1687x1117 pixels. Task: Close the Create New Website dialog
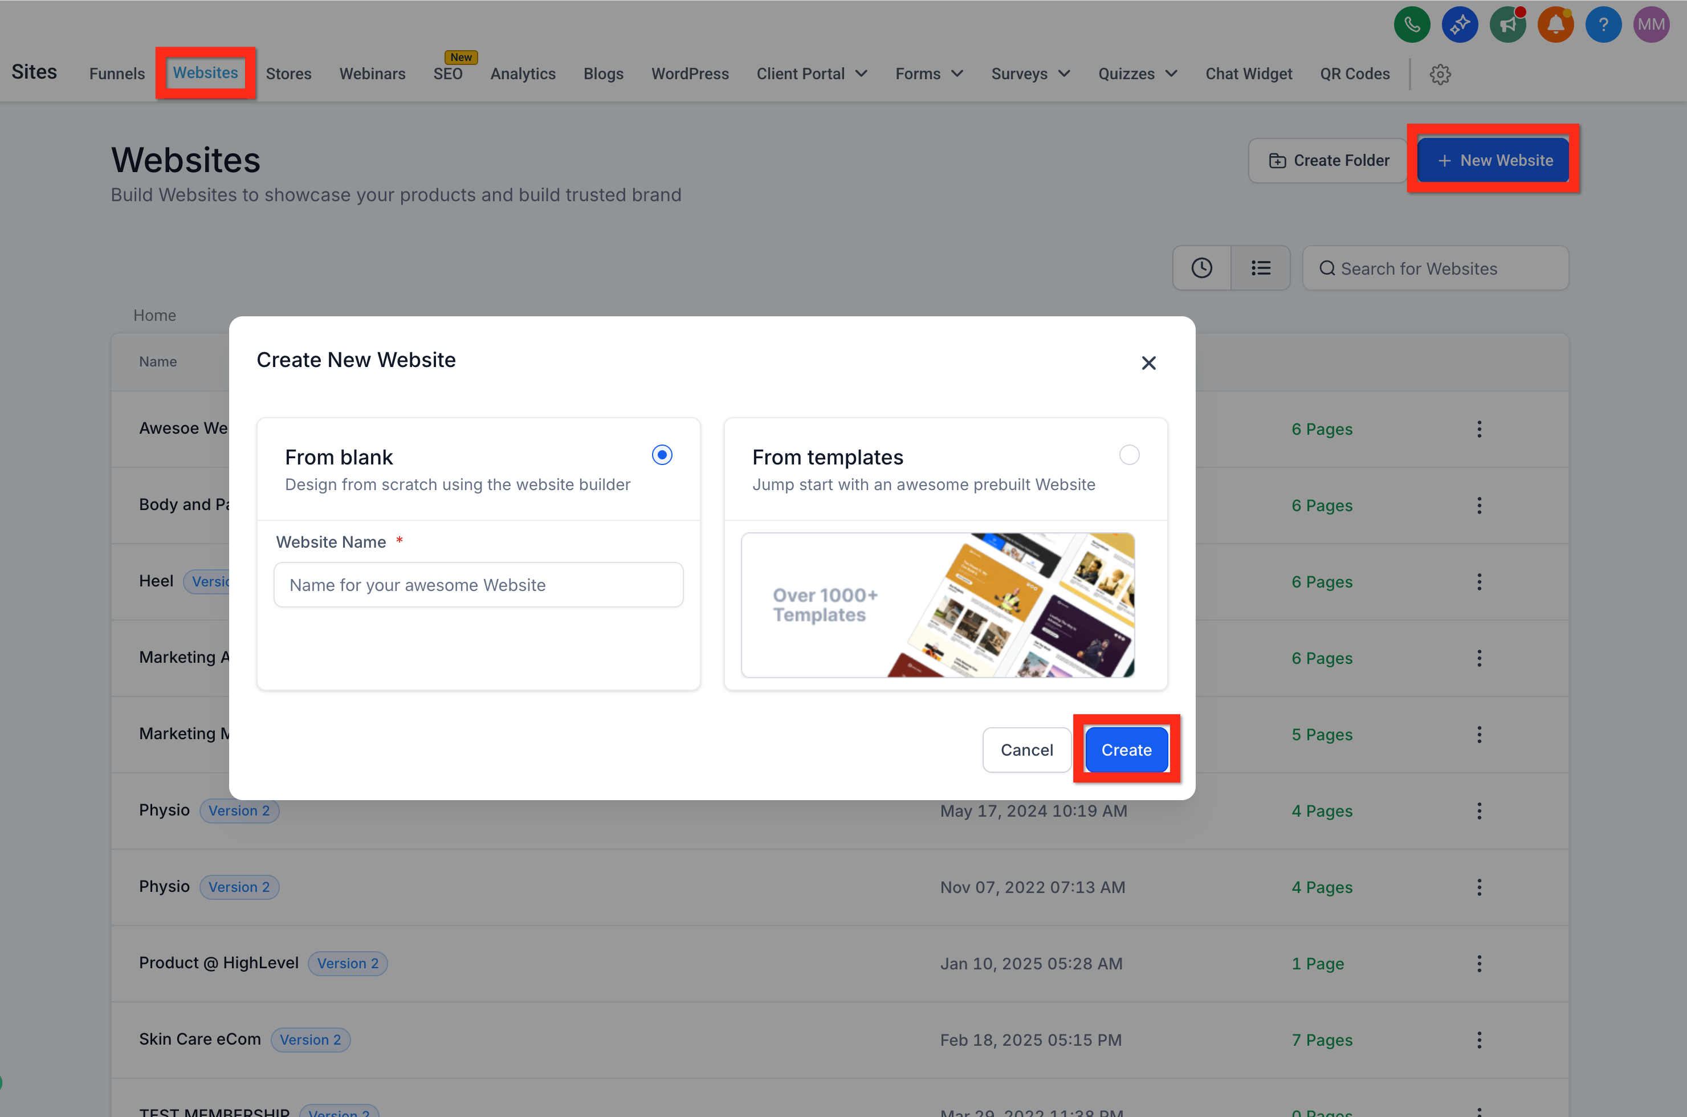(1148, 362)
